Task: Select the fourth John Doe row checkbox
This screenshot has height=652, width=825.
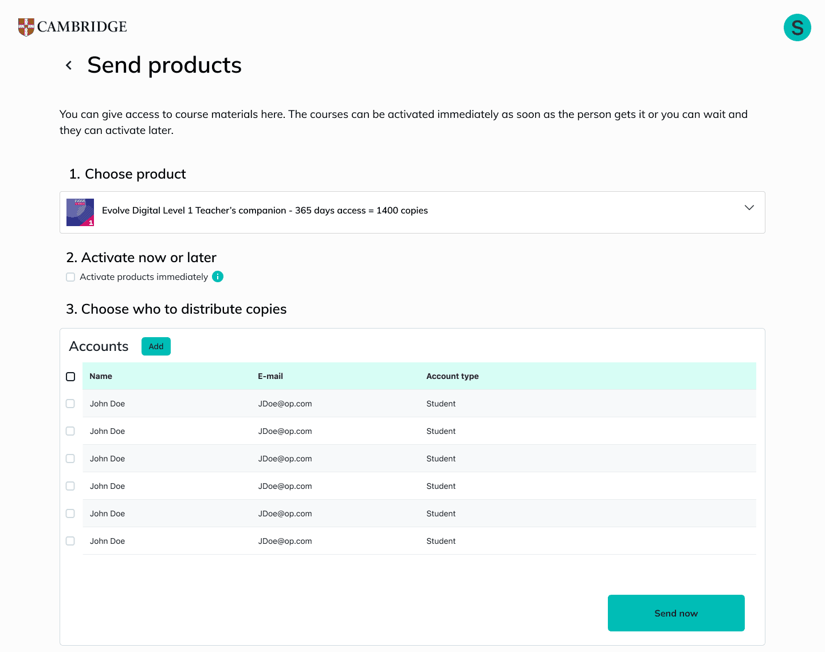Action: click(70, 486)
